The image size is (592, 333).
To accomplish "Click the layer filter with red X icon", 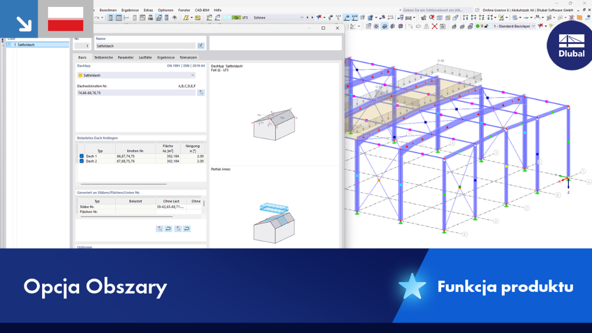I will click(x=541, y=26).
